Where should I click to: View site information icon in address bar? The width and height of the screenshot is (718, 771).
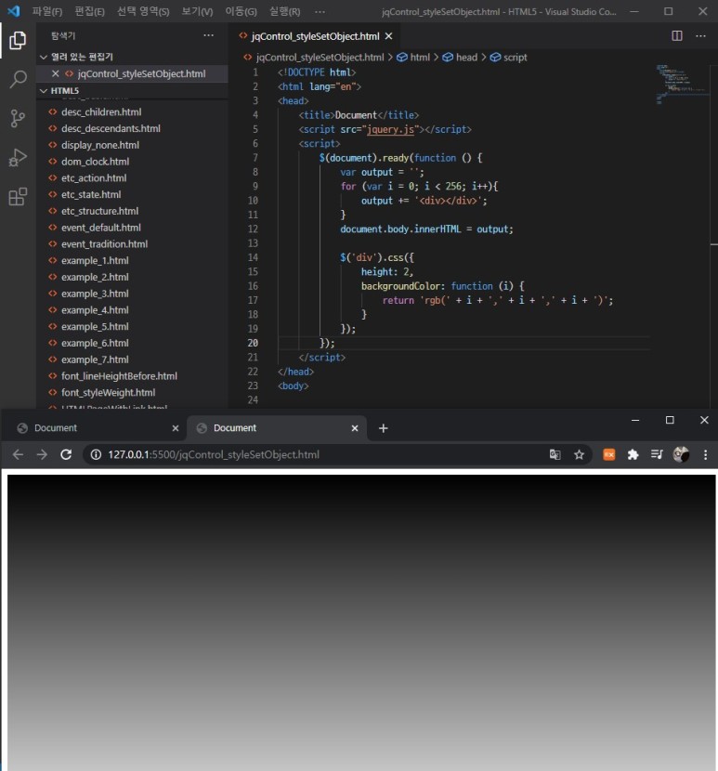pos(96,454)
